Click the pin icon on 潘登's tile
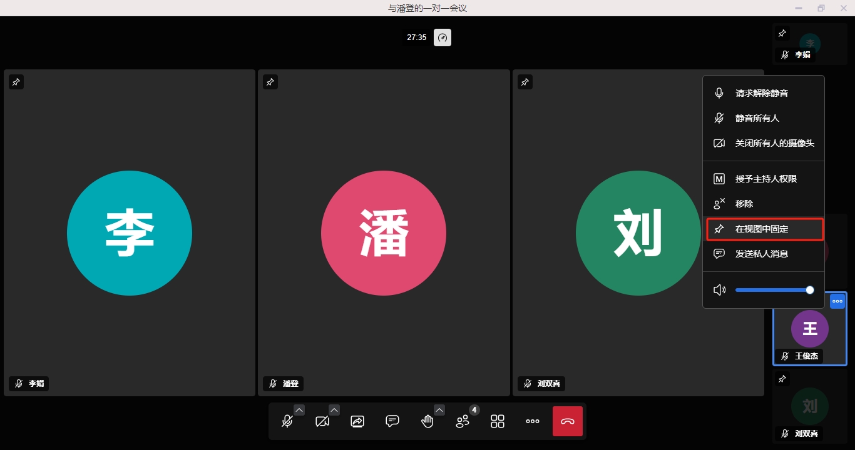The image size is (855, 450). [270, 82]
